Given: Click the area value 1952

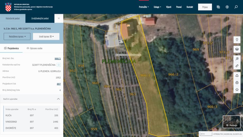Looking at the screenshot, I should tap(58, 77).
